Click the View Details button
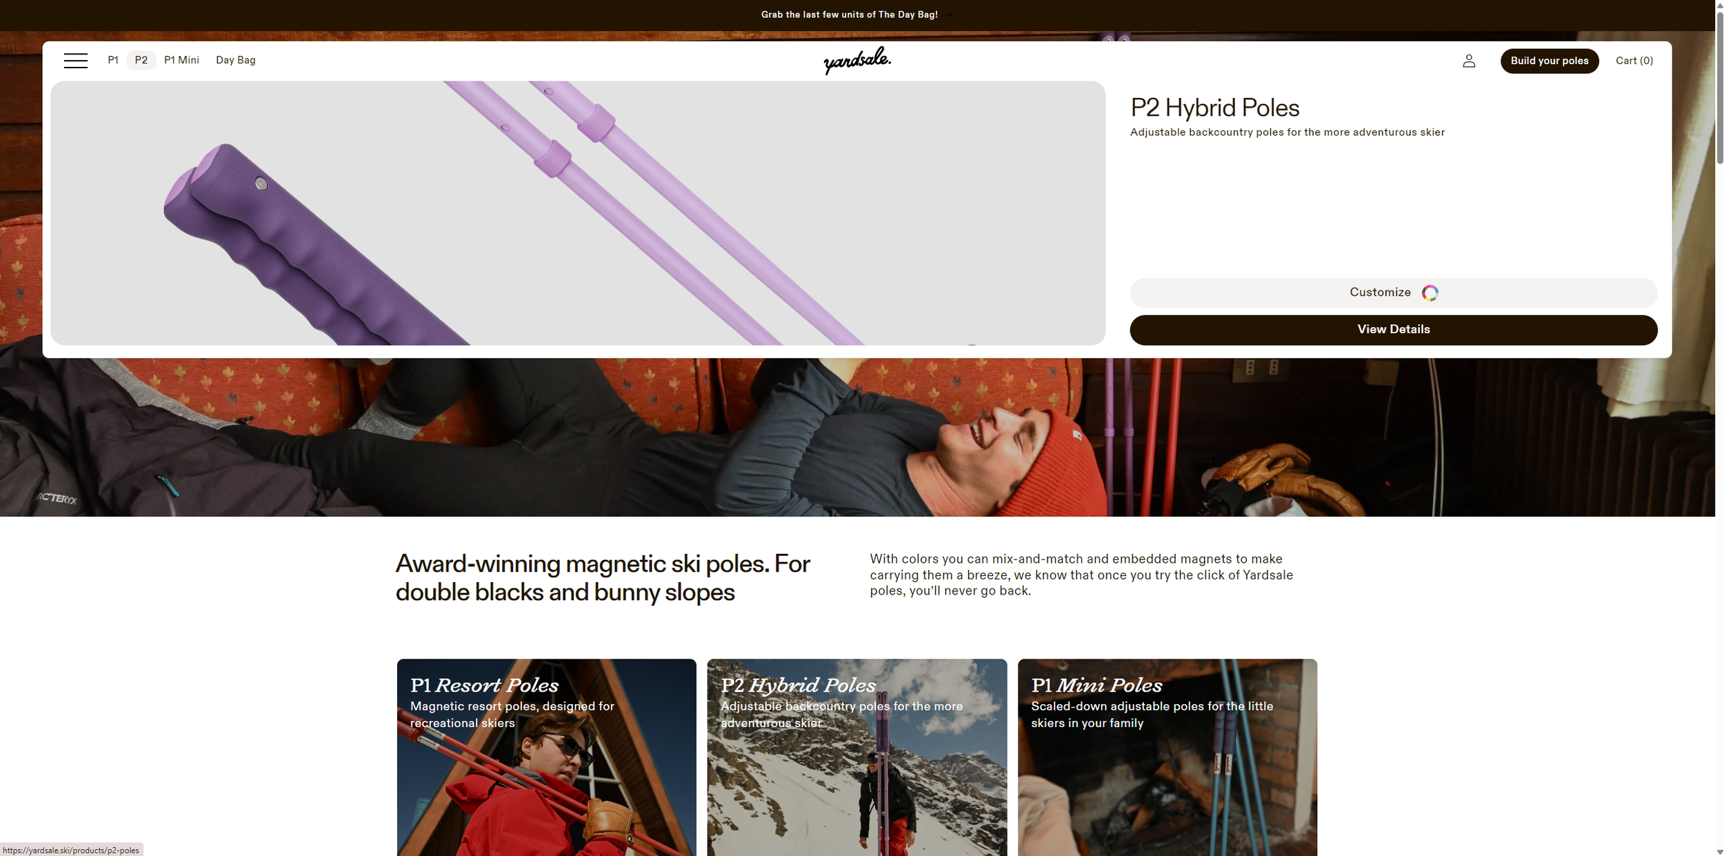This screenshot has width=1724, height=856. click(1393, 330)
